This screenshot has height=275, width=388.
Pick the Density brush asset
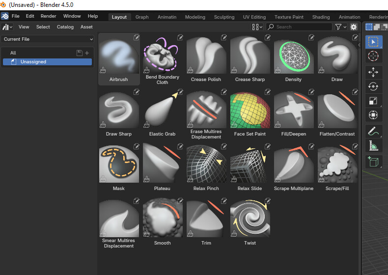point(294,59)
